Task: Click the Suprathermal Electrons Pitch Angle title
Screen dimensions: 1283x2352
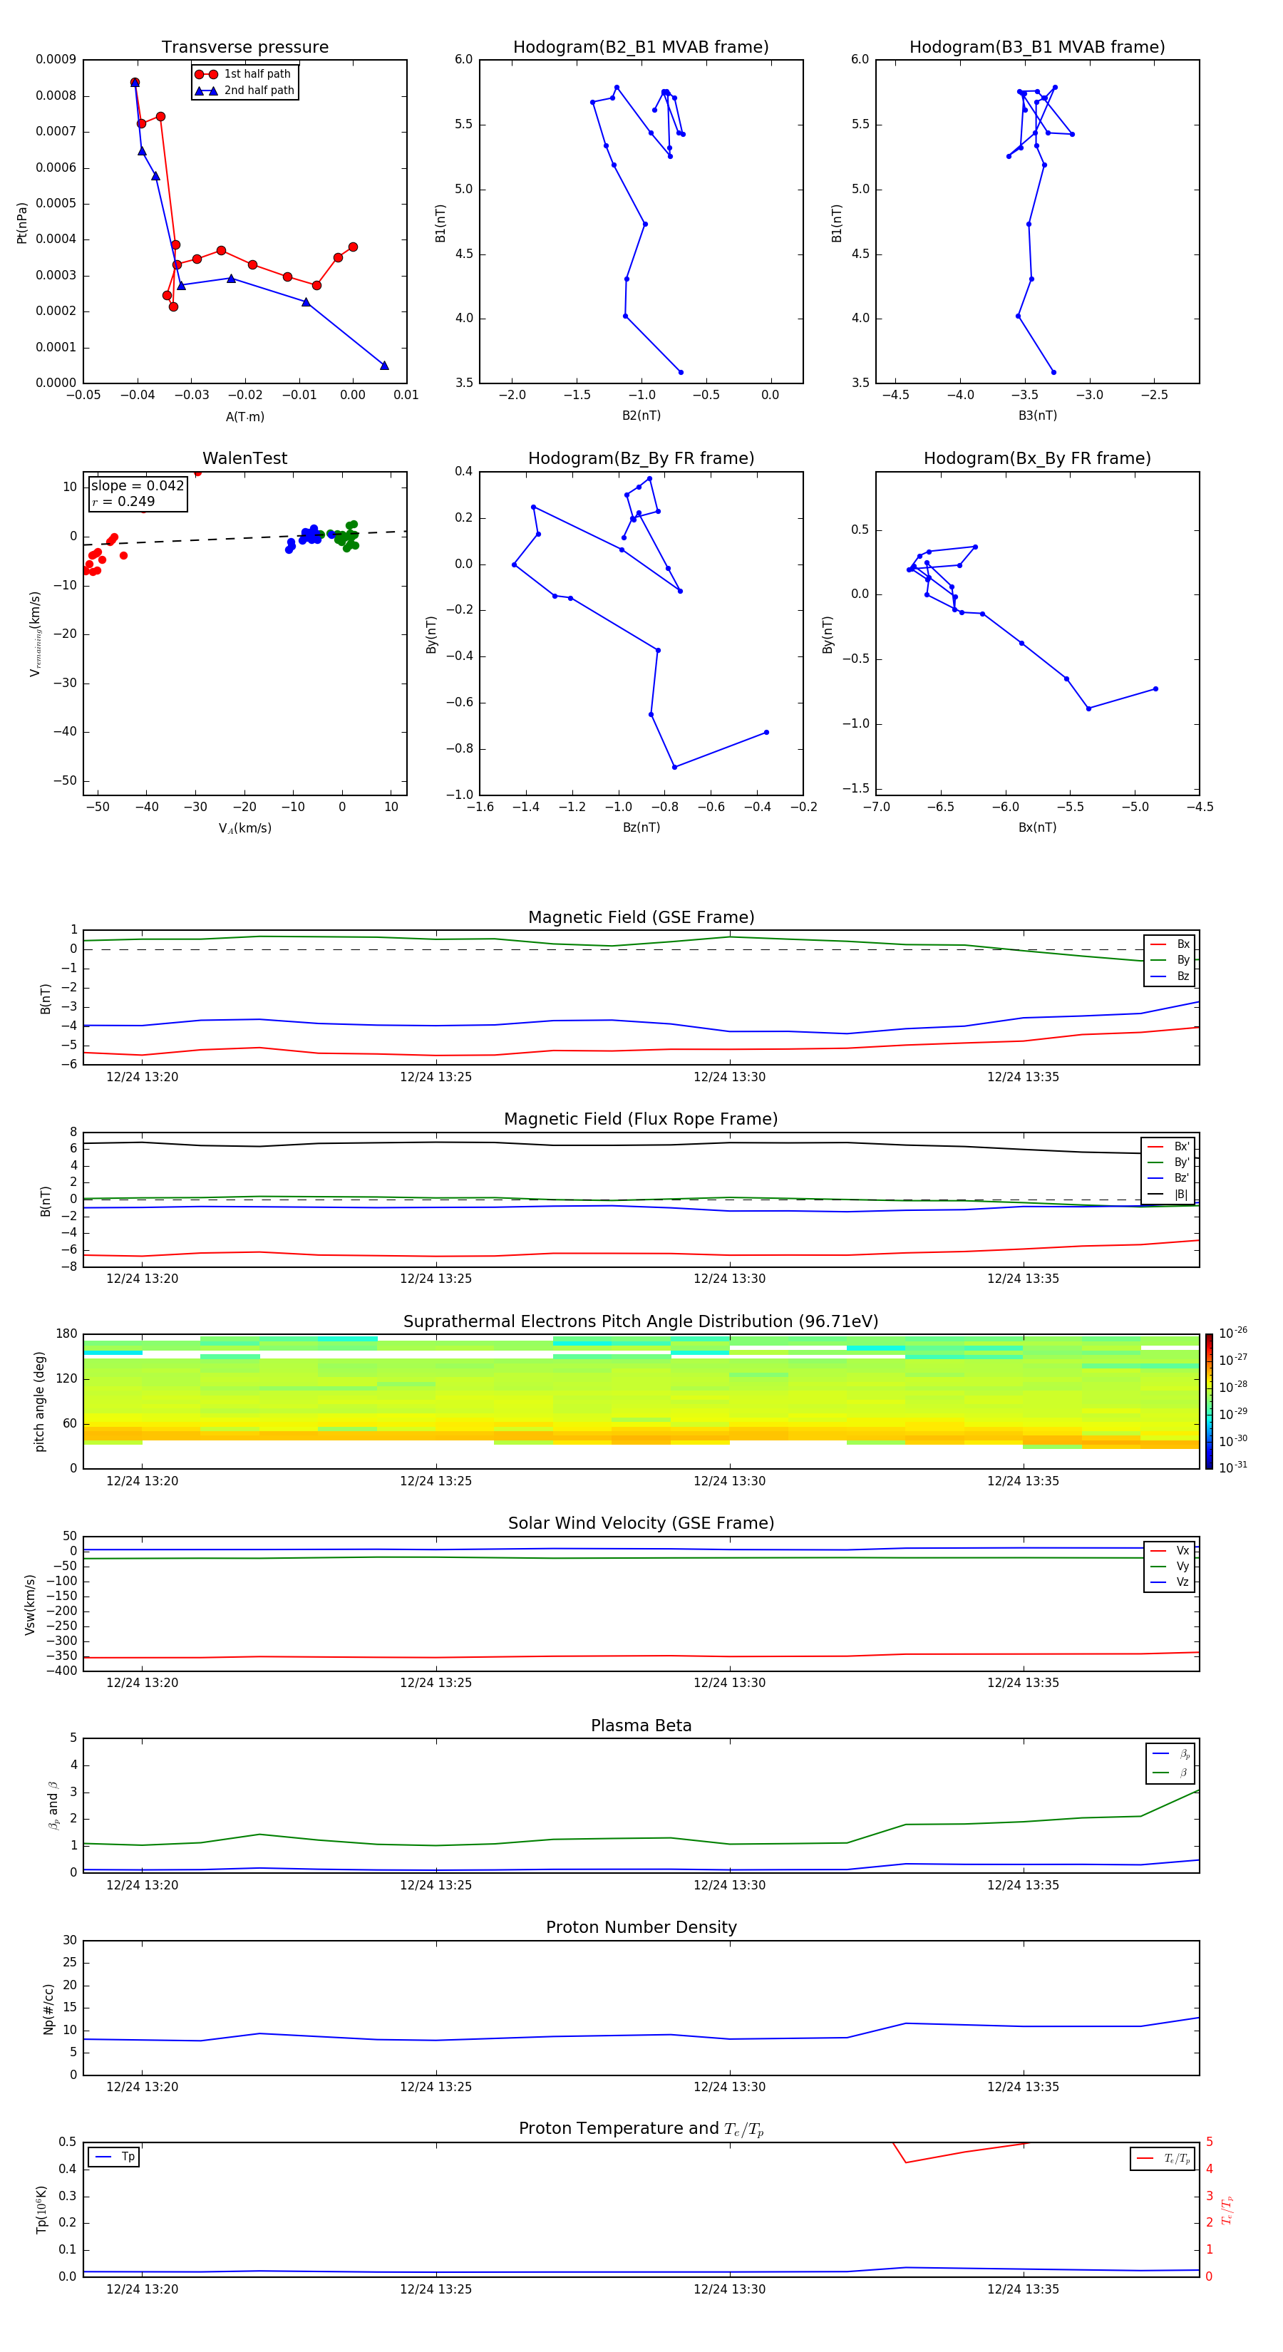Action: (641, 1321)
